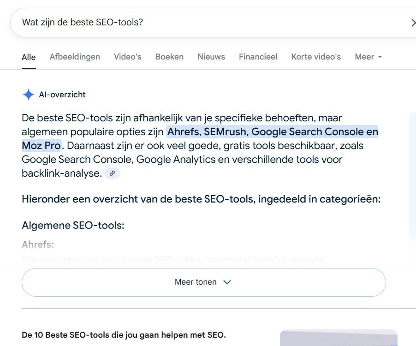Click the AI-overzicht sparkle icon

29,95
